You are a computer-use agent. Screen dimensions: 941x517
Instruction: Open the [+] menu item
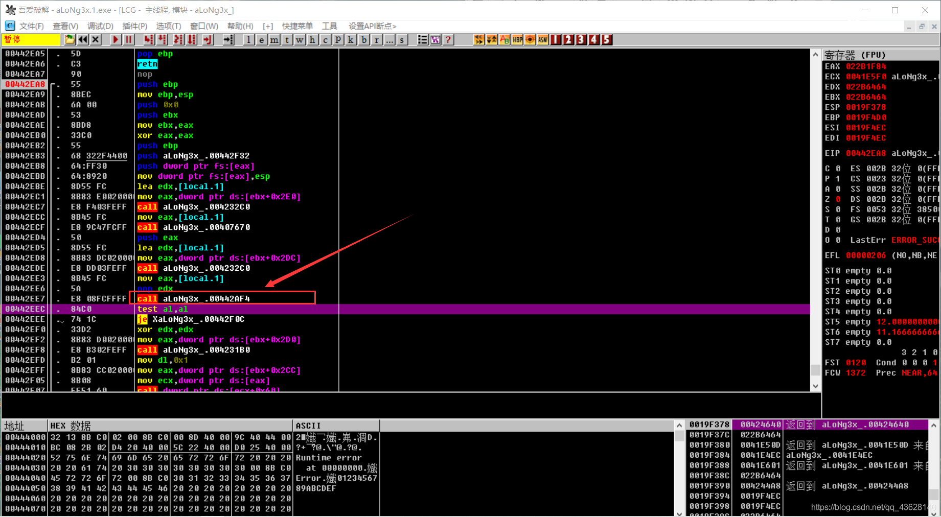click(x=268, y=26)
